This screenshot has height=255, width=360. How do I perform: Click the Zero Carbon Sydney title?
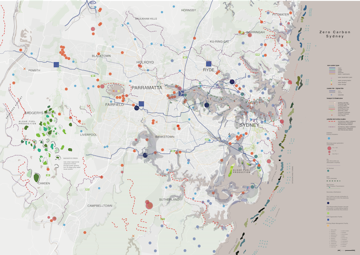click(333, 34)
